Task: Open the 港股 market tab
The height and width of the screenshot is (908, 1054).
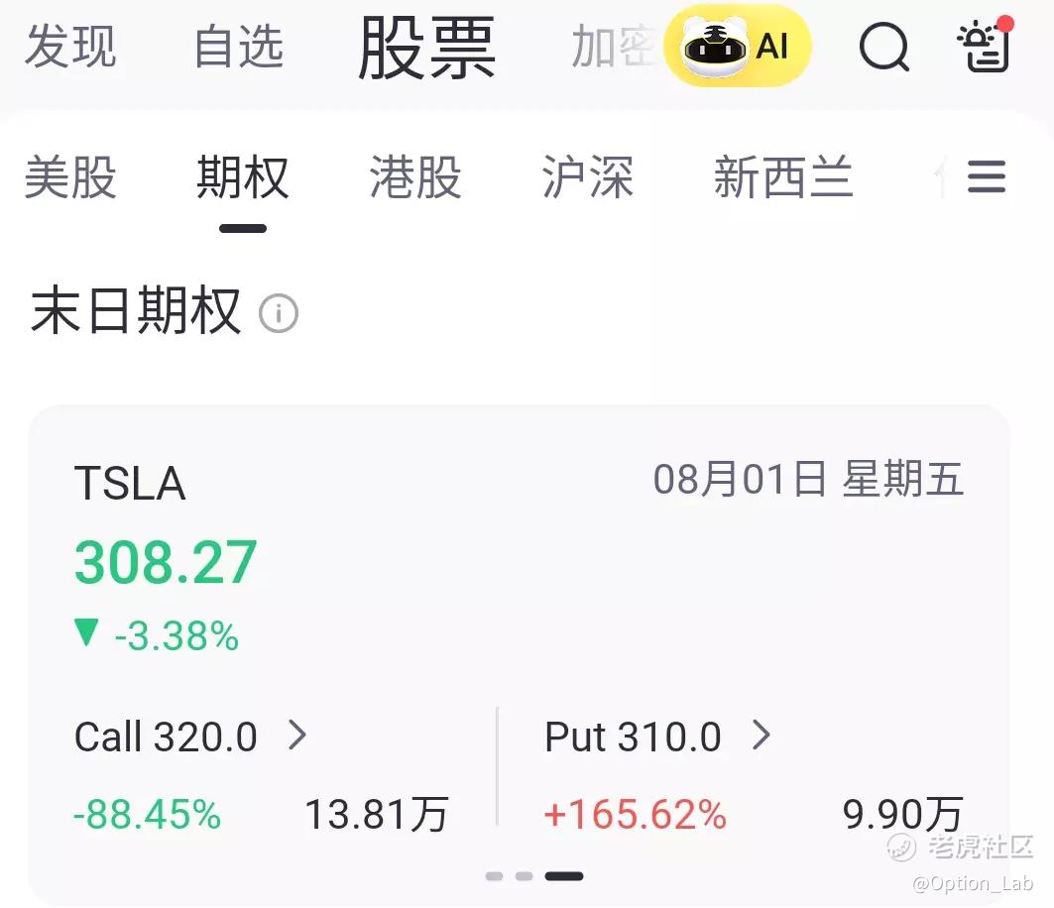Action: pyautogui.click(x=415, y=176)
